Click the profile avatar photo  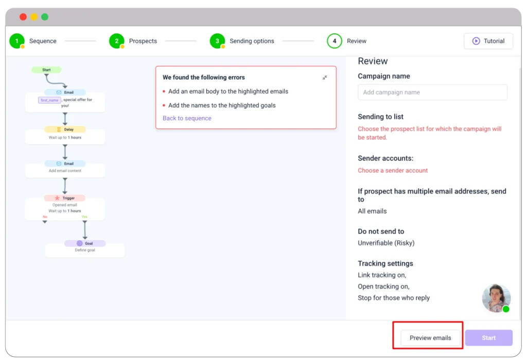496,297
